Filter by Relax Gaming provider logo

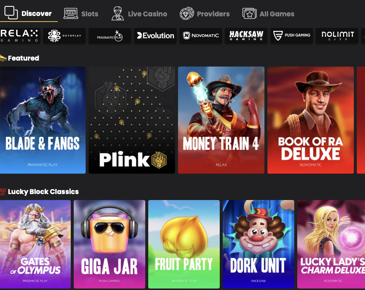point(19,36)
